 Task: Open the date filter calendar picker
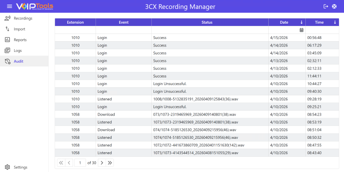point(301,30)
